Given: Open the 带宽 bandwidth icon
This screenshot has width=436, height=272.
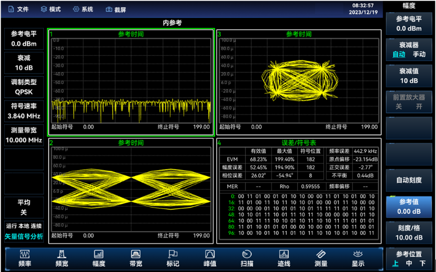Looking at the screenshot, I should point(136,258).
